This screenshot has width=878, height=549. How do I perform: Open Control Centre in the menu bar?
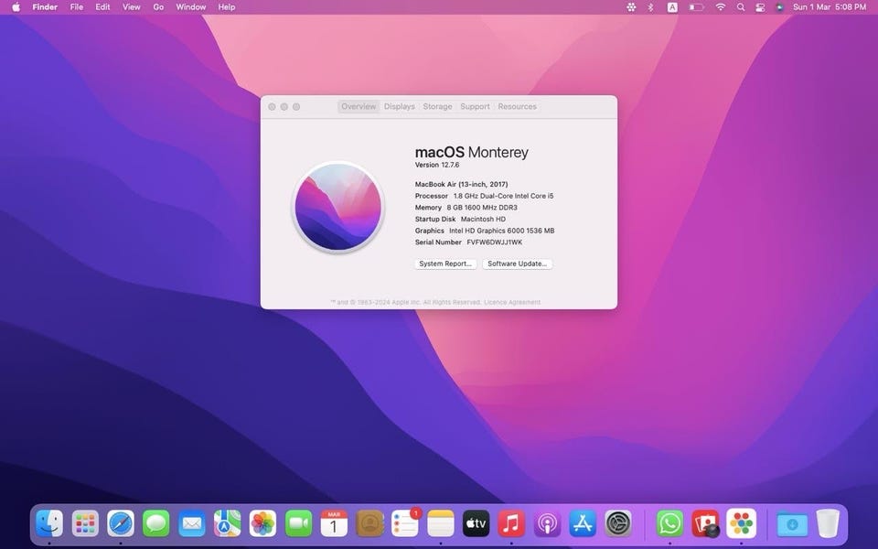click(760, 7)
